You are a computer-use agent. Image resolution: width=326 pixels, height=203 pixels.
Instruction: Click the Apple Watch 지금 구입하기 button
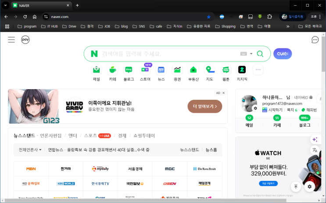point(268,183)
